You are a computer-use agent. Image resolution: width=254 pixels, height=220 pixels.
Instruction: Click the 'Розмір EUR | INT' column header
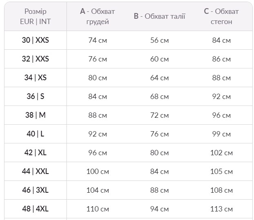pyautogui.click(x=35, y=16)
